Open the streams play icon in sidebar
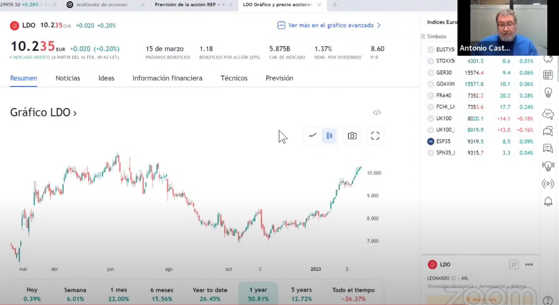Screen dimensions: 559x305 click(x=548, y=184)
